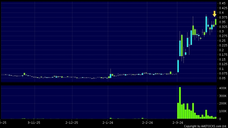Screen dimensions: 228x128
Task: Click the first tall cyan breakout candle at 2-3-26
Action: click(178, 66)
